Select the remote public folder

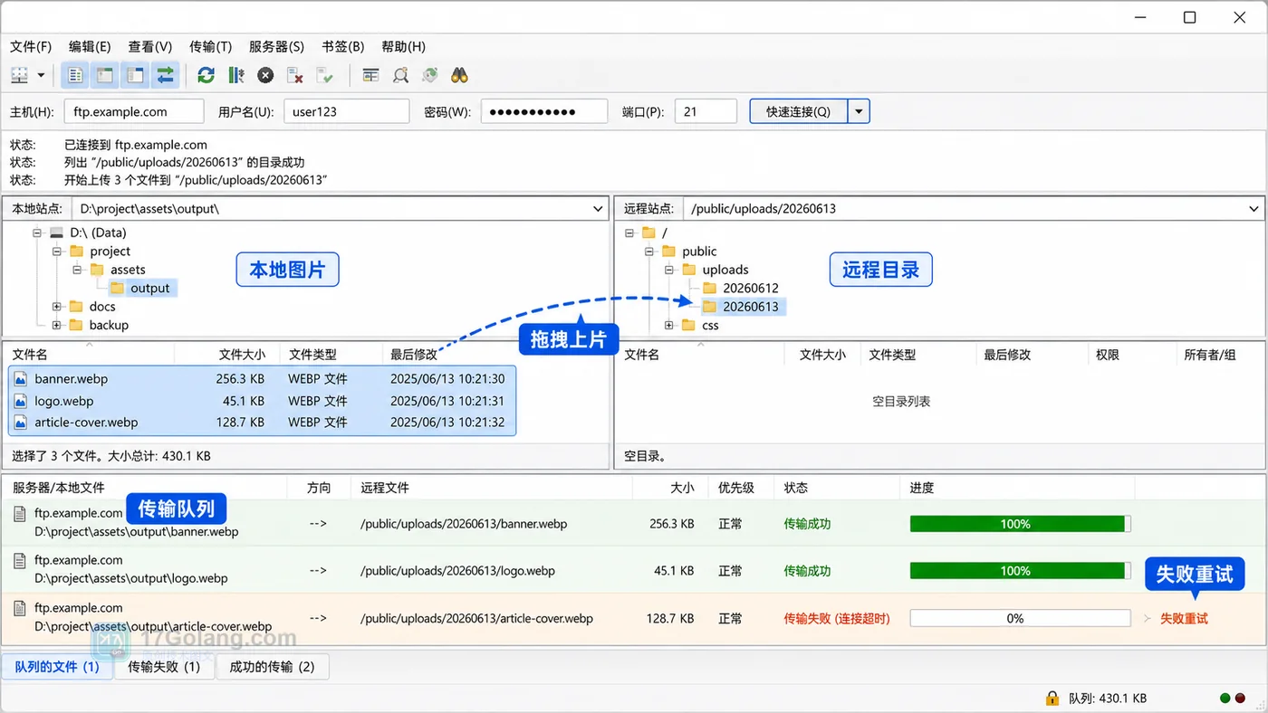pyautogui.click(x=689, y=251)
